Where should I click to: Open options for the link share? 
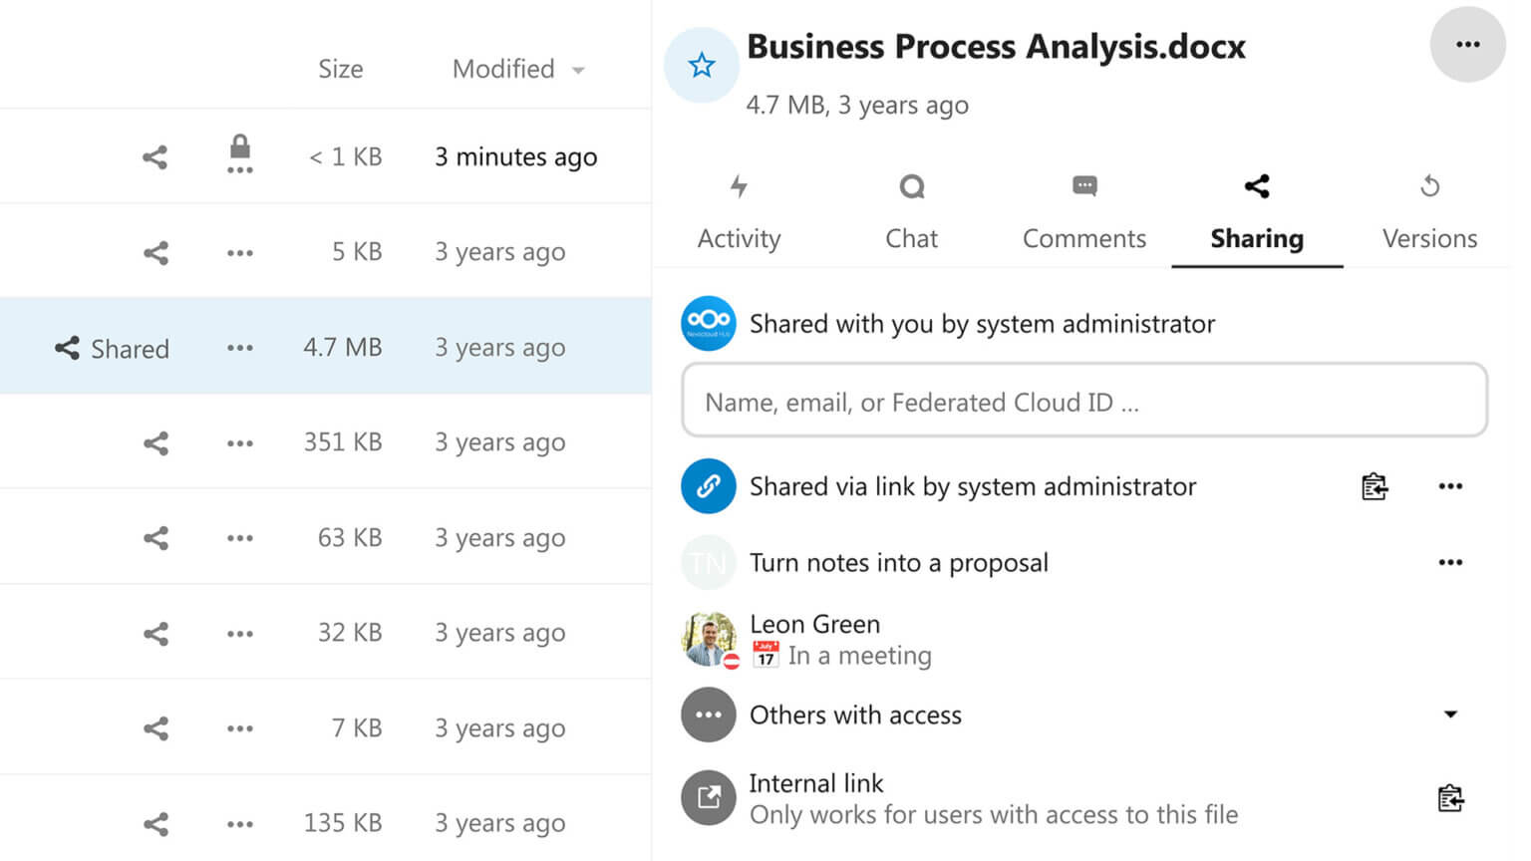[1451, 486]
